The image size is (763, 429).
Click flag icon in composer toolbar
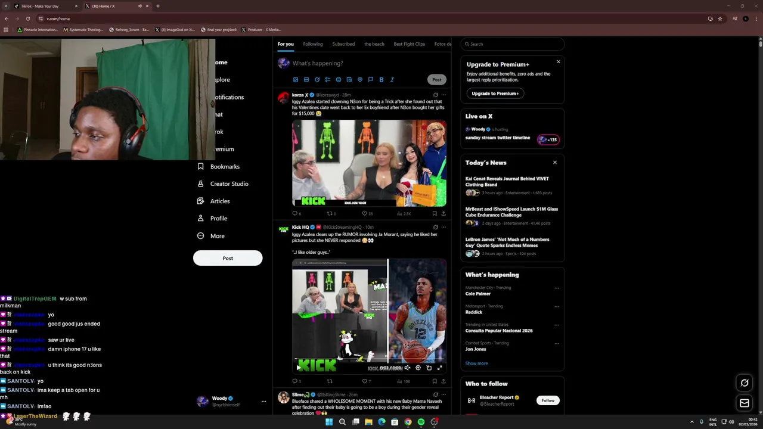pyautogui.click(x=371, y=79)
